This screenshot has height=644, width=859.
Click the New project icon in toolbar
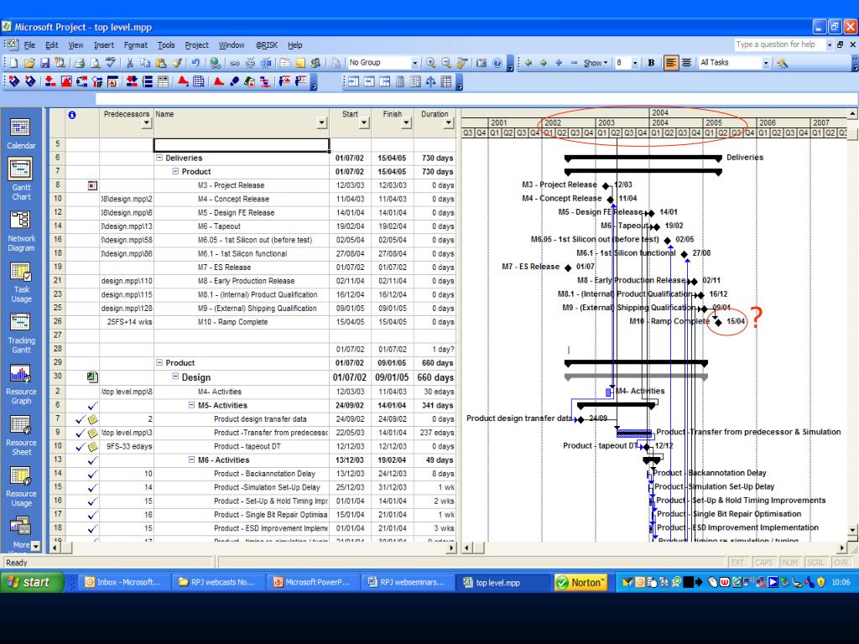[x=13, y=63]
